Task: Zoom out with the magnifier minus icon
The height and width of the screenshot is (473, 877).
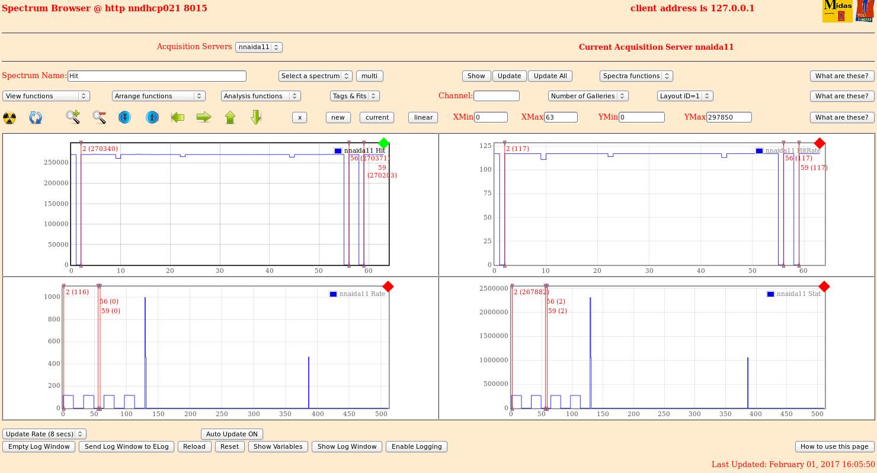Action: pos(99,117)
